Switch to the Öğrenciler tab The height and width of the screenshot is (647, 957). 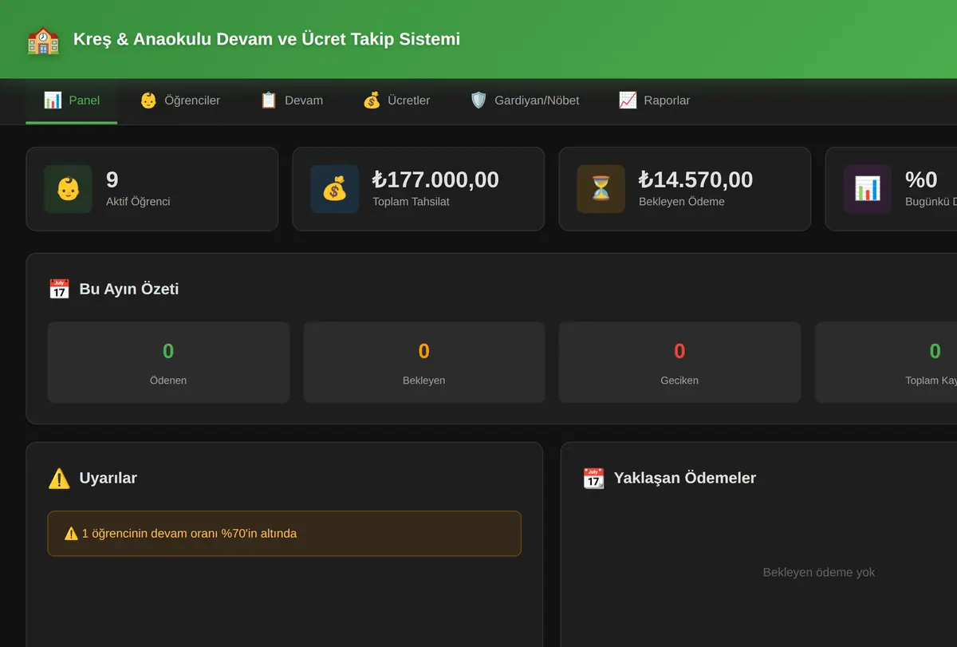[180, 101]
